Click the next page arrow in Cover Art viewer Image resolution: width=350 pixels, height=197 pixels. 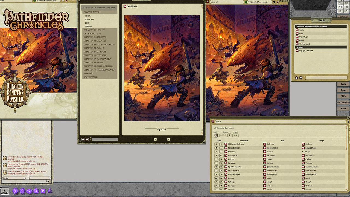tap(168, 139)
